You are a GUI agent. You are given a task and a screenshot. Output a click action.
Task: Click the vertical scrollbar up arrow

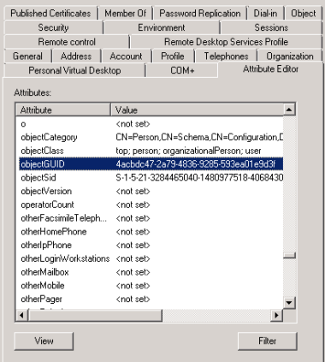[289, 110]
